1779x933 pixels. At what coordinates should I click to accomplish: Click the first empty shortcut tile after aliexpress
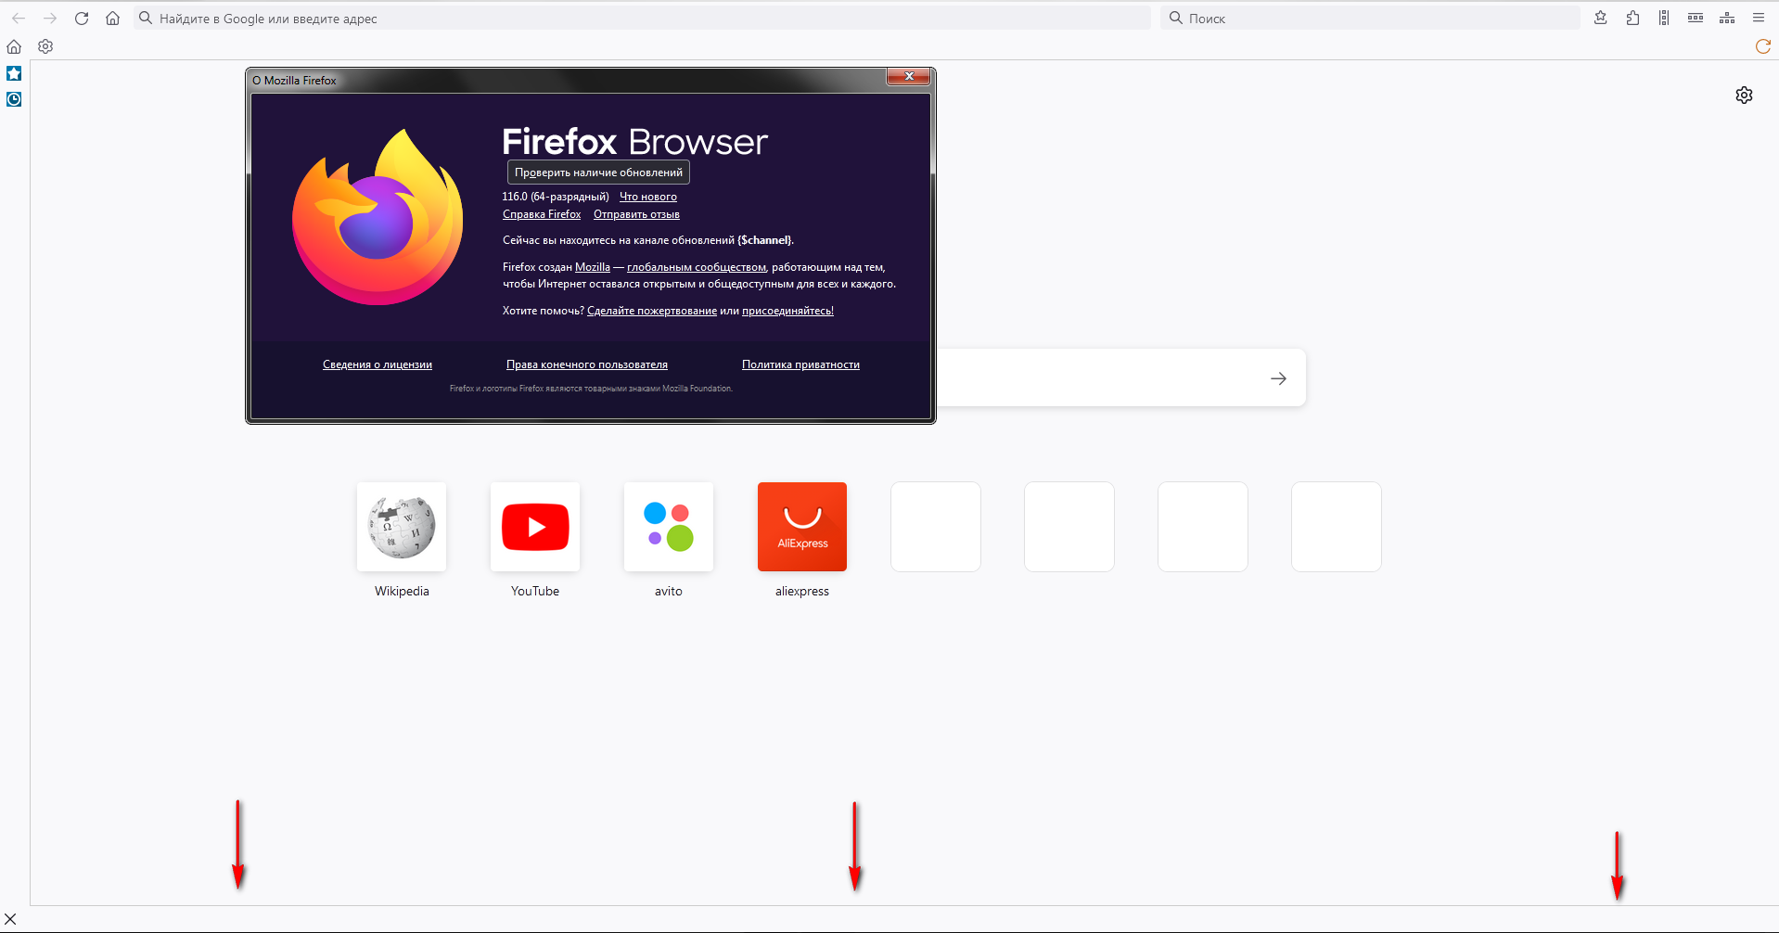(936, 527)
